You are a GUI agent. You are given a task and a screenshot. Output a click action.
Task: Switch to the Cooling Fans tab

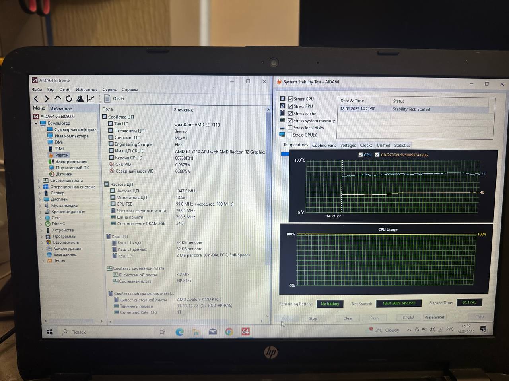[x=324, y=145]
